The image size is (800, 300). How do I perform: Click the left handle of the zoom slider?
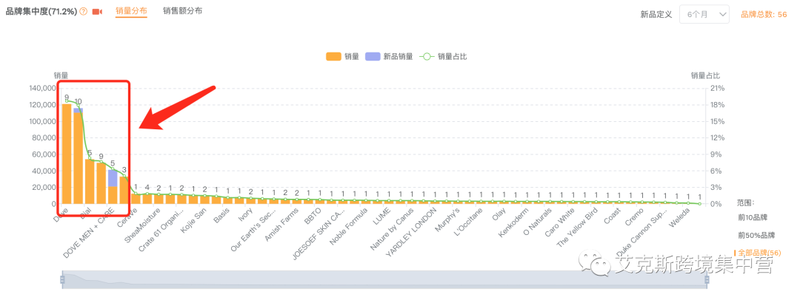click(62, 279)
